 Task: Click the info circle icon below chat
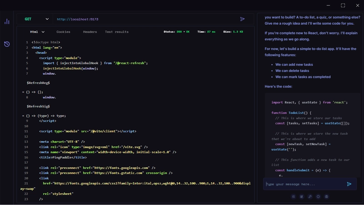(318, 197)
